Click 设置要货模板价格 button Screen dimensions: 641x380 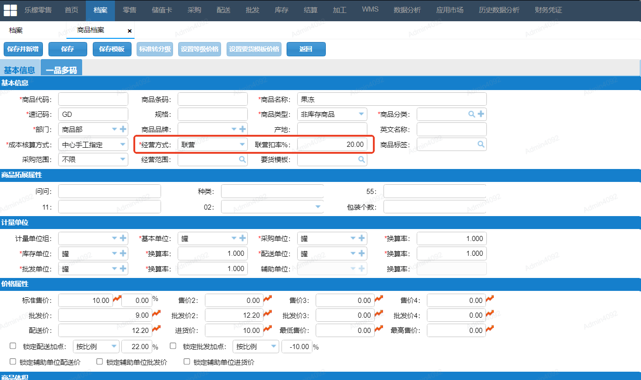254,49
